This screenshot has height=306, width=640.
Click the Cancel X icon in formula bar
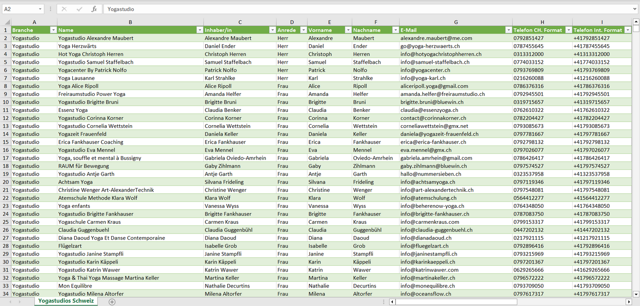64,9
